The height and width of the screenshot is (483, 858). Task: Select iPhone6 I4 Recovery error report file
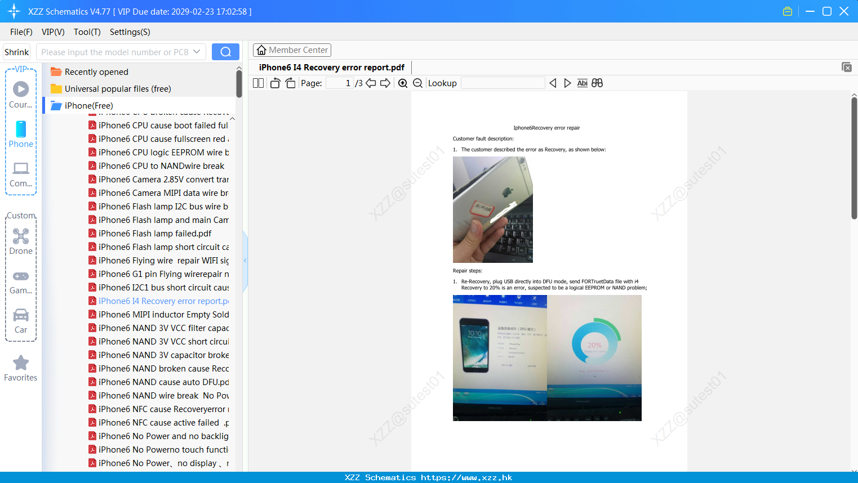point(158,301)
